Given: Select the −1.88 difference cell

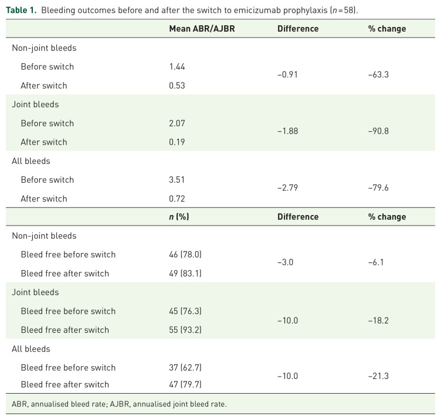Looking at the screenshot, I should coord(287,131).
